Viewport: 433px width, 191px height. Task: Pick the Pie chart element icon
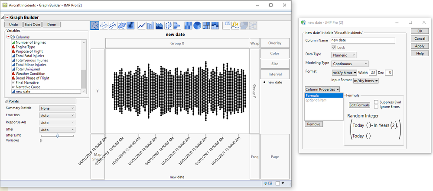tap(196, 25)
